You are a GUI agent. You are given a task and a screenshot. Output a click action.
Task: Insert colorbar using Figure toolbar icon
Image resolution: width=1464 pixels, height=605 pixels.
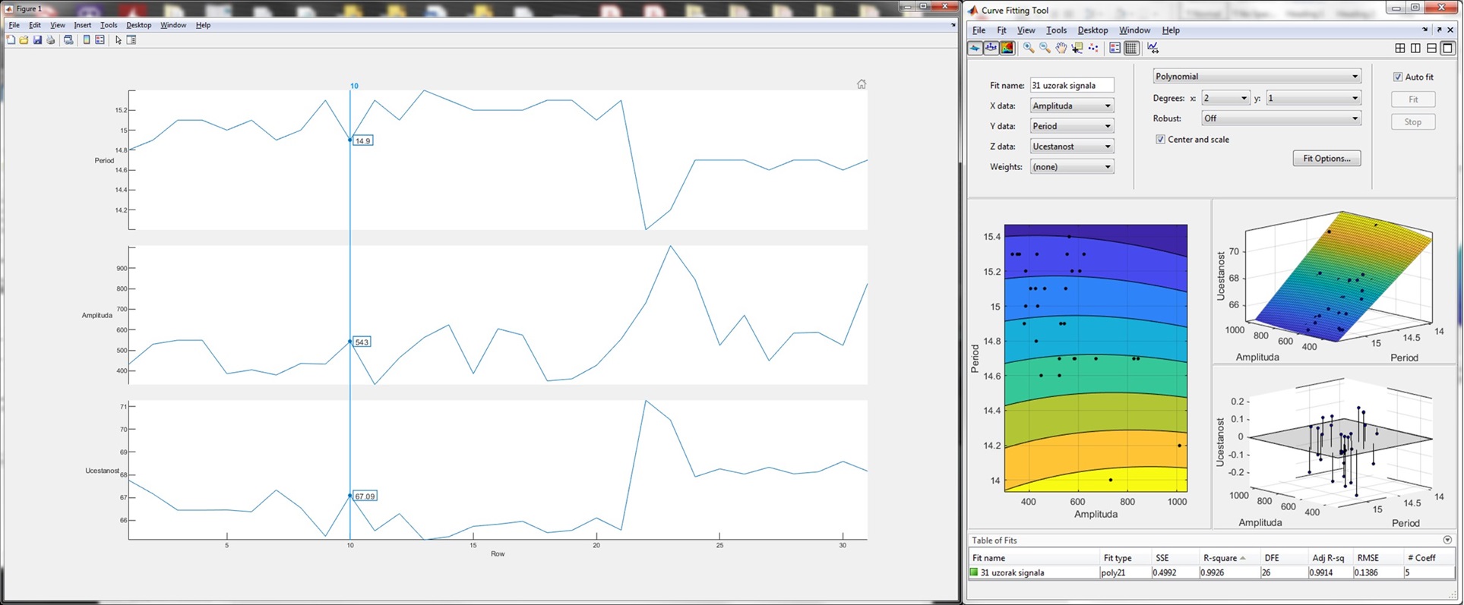86,40
